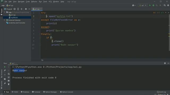Open Run panel settings gear
Viewport: 170px width, 95px height.
(165, 63)
